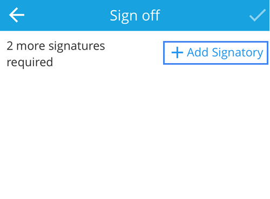The height and width of the screenshot is (199, 270).
Task: Submit signatures using the tick icon
Action: (258, 15)
